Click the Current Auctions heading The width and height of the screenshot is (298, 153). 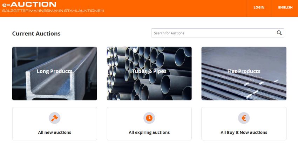pyautogui.click(x=36, y=34)
